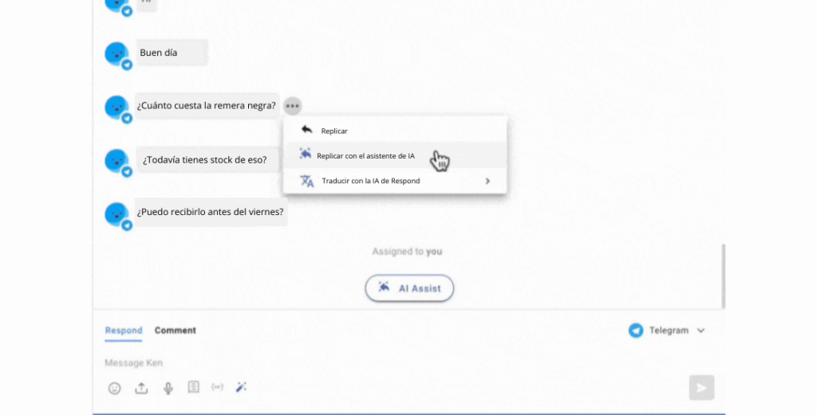Open the snippets icon in composer
Viewport: 817px width, 415px height.
click(x=193, y=387)
